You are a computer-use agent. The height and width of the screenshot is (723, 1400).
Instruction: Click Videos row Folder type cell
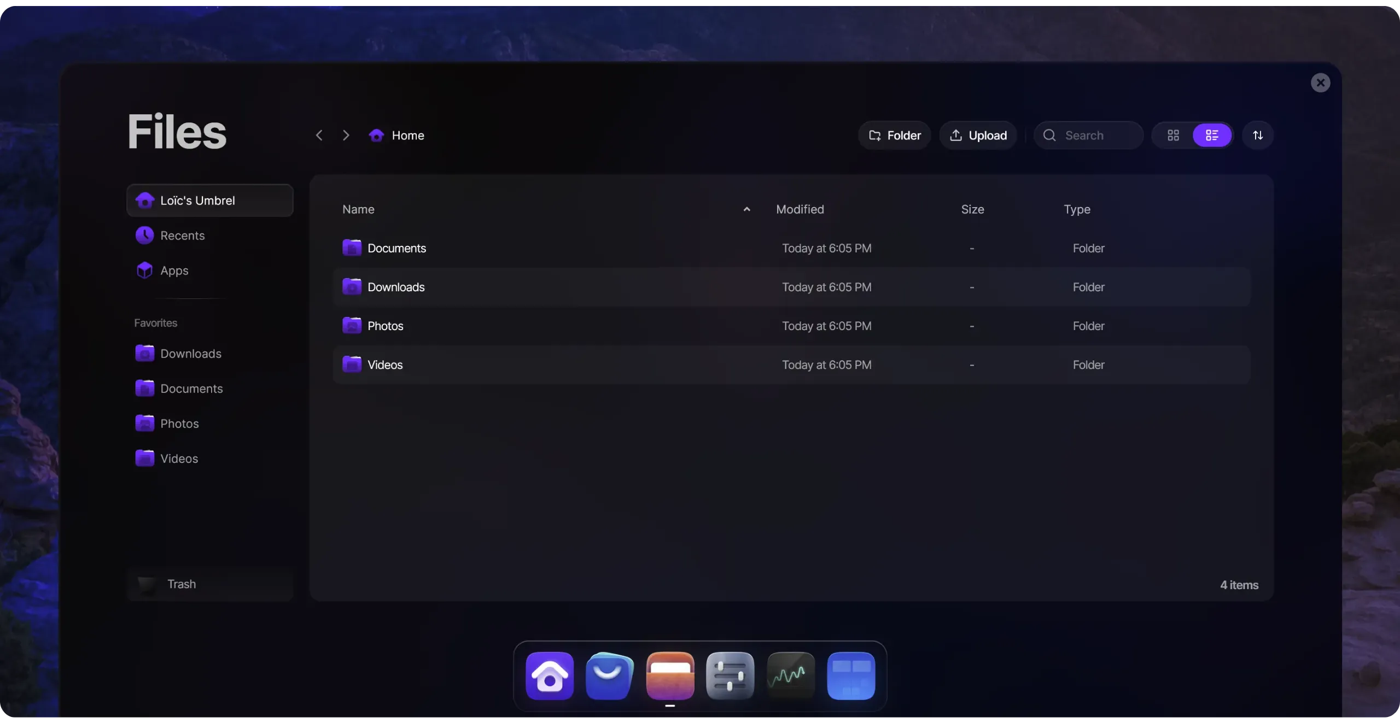pos(1088,365)
